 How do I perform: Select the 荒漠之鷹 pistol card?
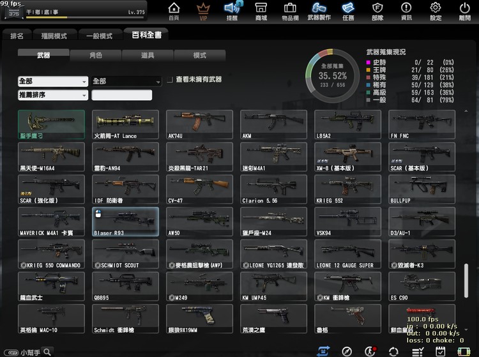click(x=274, y=319)
